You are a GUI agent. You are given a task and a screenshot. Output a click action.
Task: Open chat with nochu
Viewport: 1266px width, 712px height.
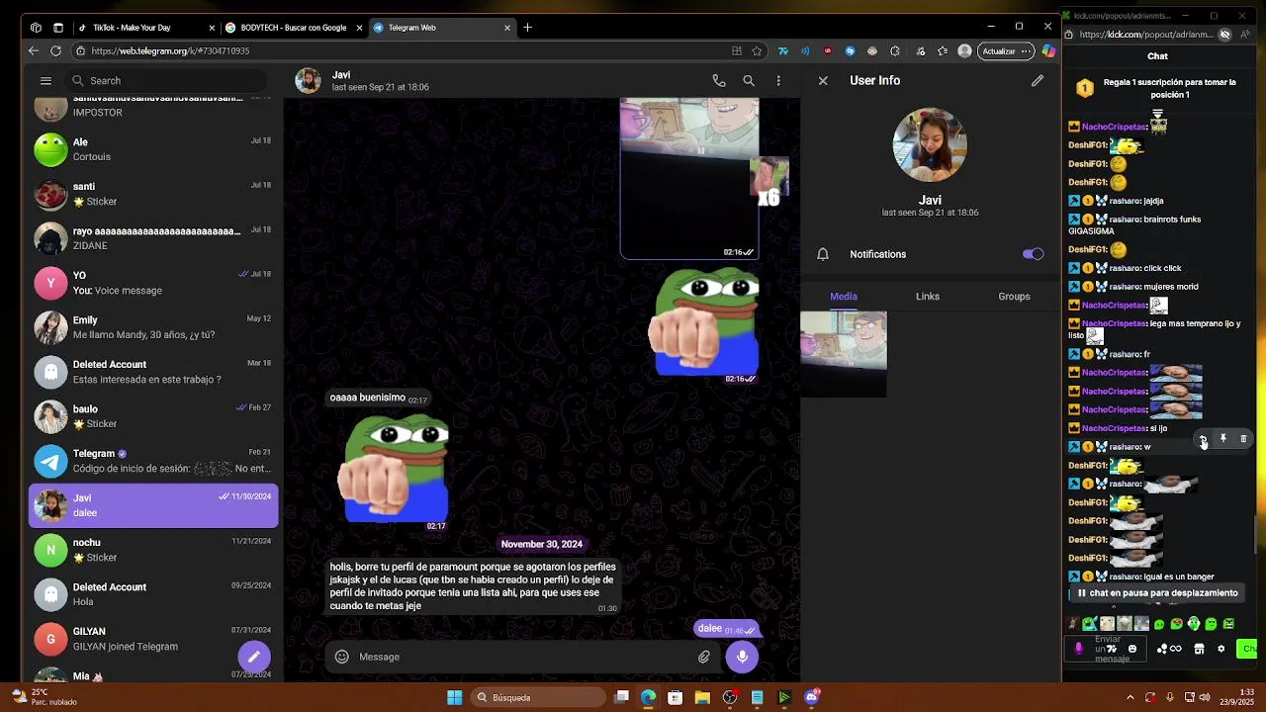[153, 550]
